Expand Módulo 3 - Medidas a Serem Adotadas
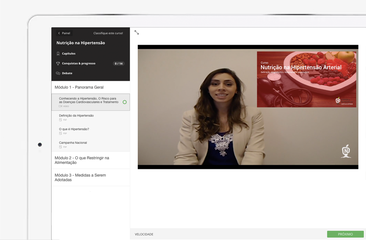 (x=90, y=177)
